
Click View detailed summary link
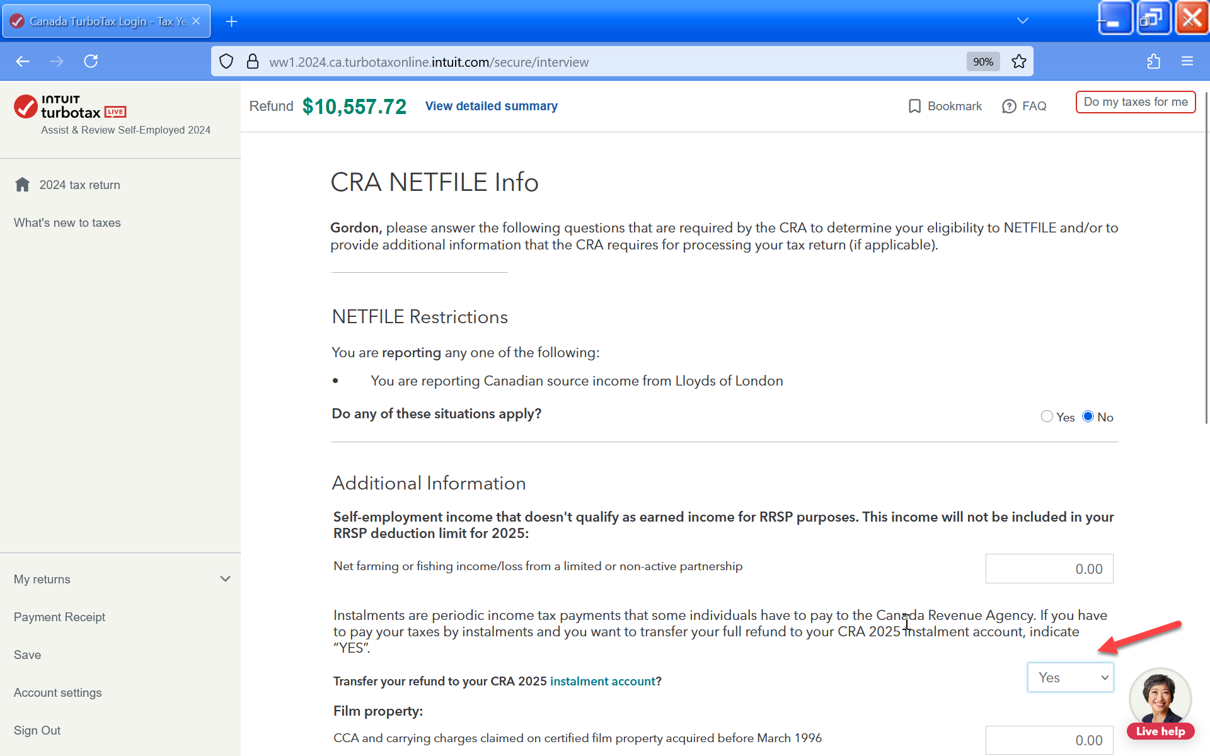coord(491,106)
